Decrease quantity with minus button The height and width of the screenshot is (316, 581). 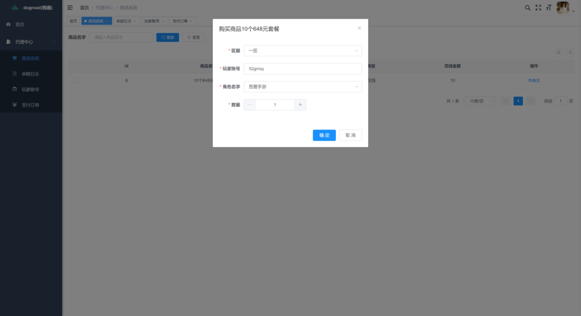(250, 105)
